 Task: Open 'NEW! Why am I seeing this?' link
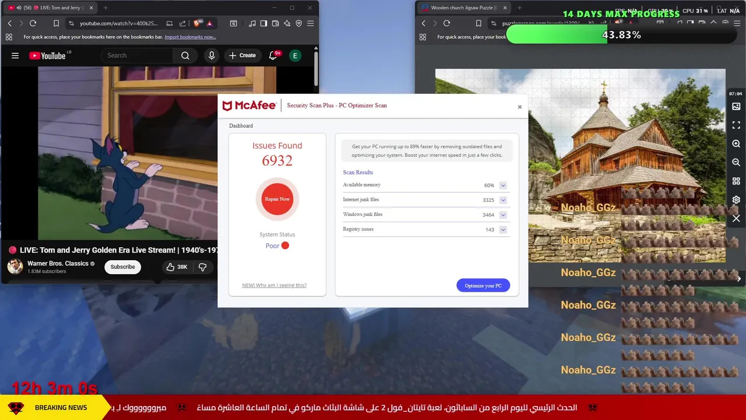[274, 285]
